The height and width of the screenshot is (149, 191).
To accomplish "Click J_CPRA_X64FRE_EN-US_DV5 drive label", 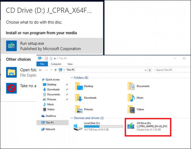I will 152,126.
